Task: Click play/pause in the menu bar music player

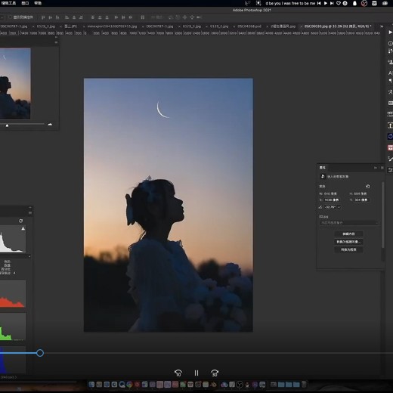Action: (326, 3)
